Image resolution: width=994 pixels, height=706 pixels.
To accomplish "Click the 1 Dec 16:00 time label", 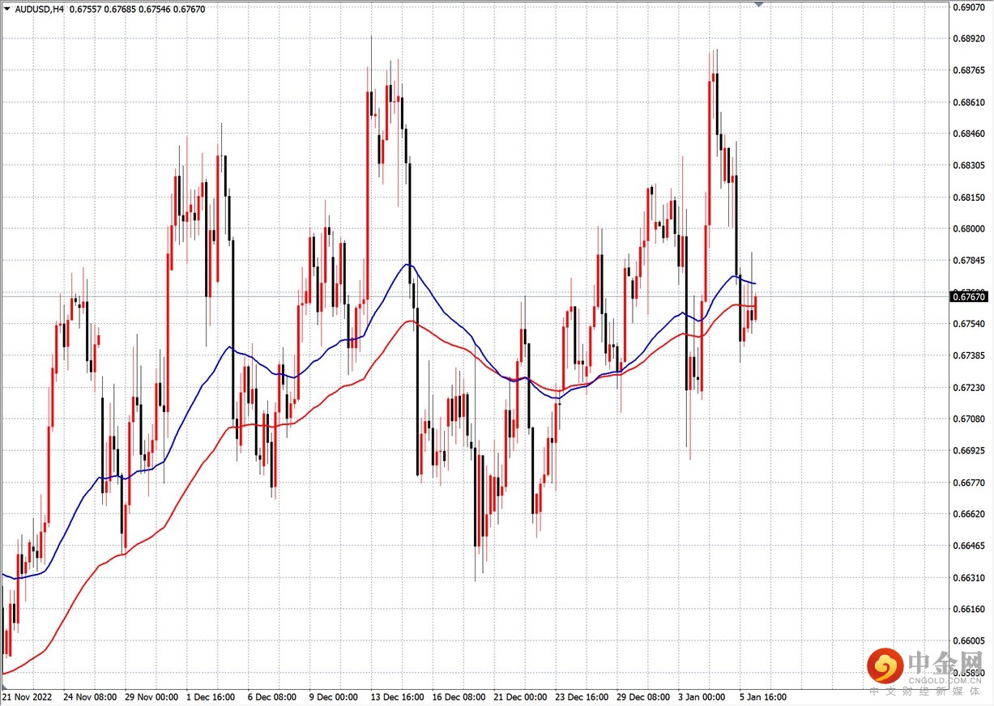I will [211, 696].
